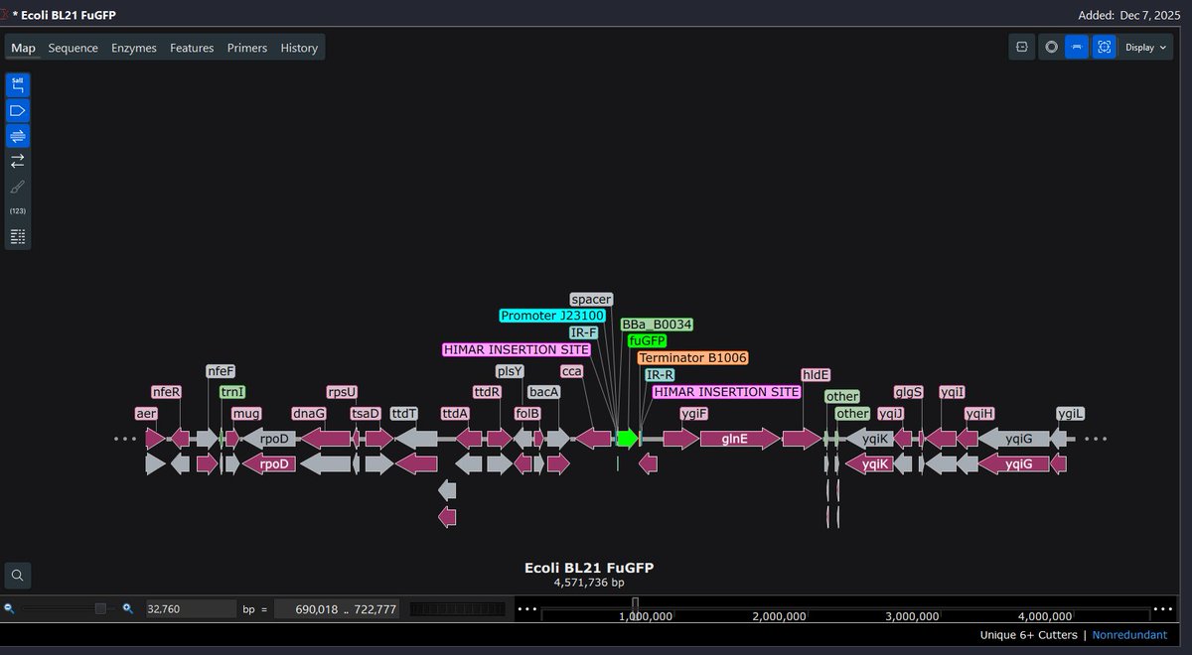Click the left HIMAR INSERTION SITE label near IR-F
Screen dimensions: 1192x655
pos(517,349)
